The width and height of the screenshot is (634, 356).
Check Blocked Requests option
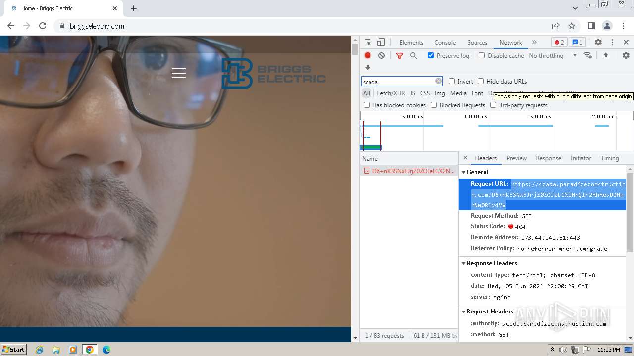(434, 105)
